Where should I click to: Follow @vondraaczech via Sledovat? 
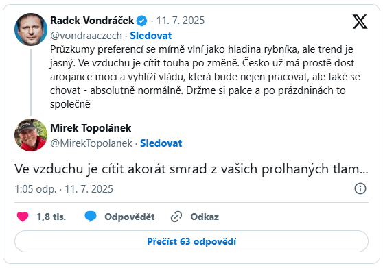pyautogui.click(x=151, y=36)
